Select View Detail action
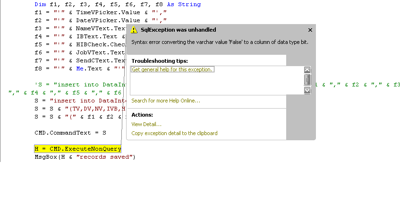This screenshot has height=204, width=400. [x=146, y=124]
